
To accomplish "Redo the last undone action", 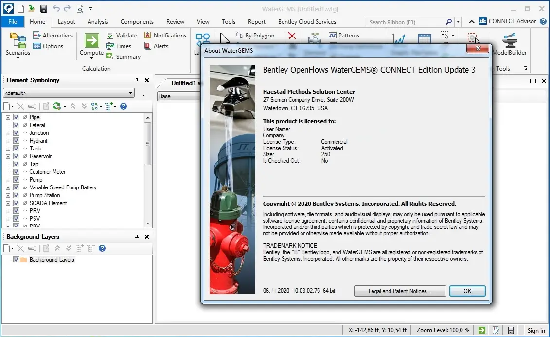I will (67, 8).
